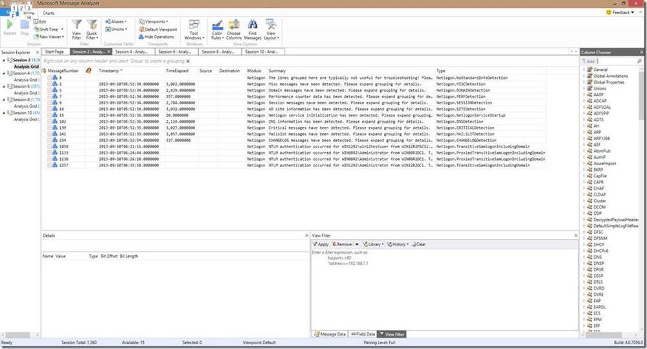This screenshot has height=349, width=647.
Task: Click the Column Chooser search icon
Action: (x=639, y=61)
